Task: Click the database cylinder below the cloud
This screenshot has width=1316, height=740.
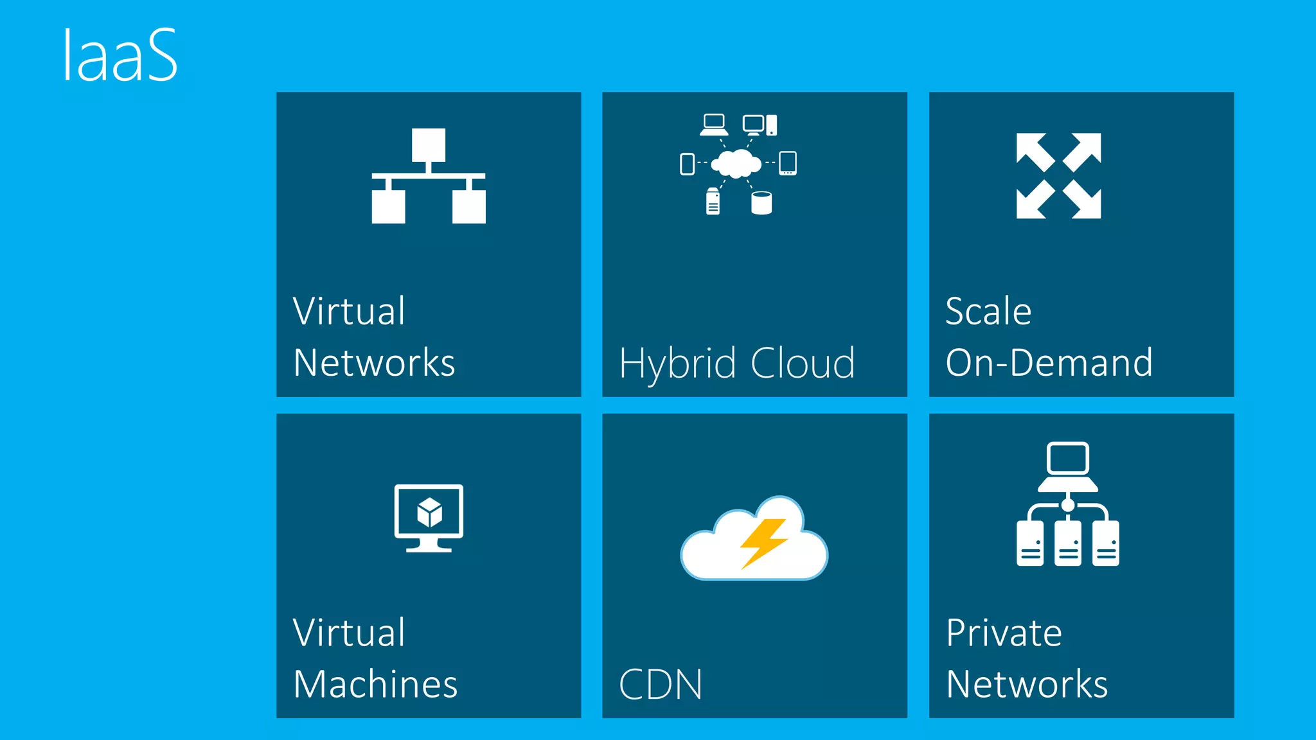Action: click(x=761, y=203)
